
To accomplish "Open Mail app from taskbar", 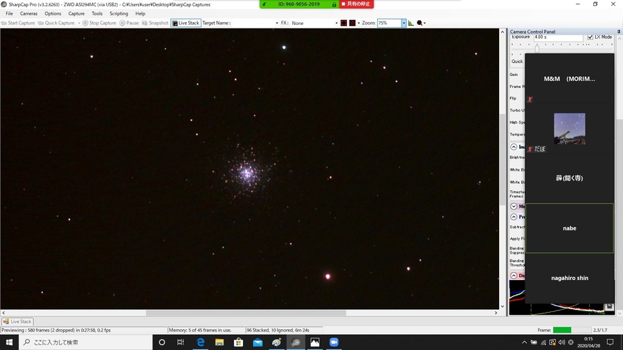I will tap(258, 342).
